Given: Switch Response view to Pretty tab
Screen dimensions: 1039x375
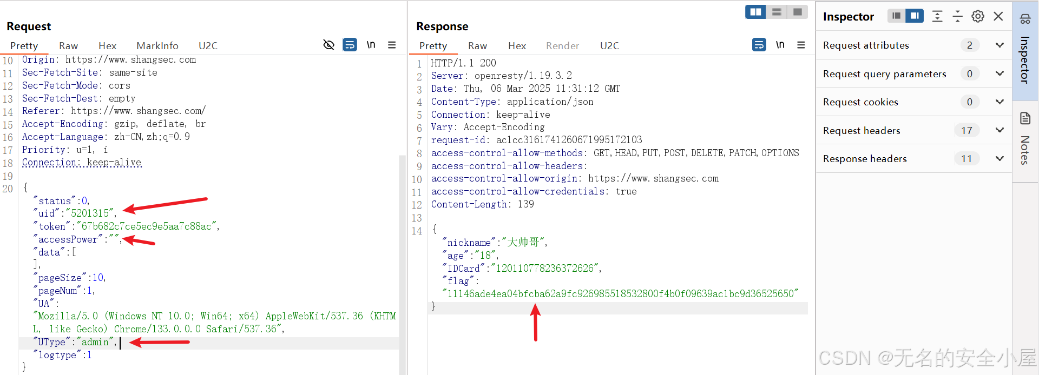Looking at the screenshot, I should 433,46.
